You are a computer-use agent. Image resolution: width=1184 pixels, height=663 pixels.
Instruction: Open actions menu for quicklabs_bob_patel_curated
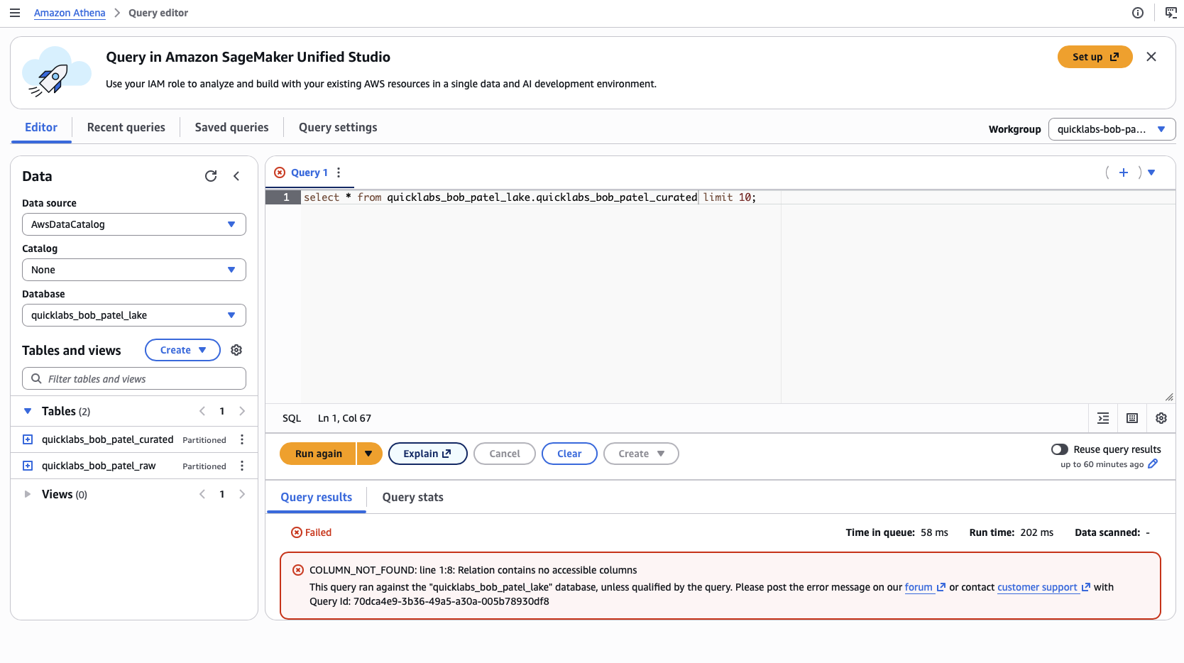242,439
